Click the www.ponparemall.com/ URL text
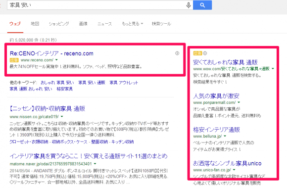This screenshot has height=188, width=287. tap(214, 102)
